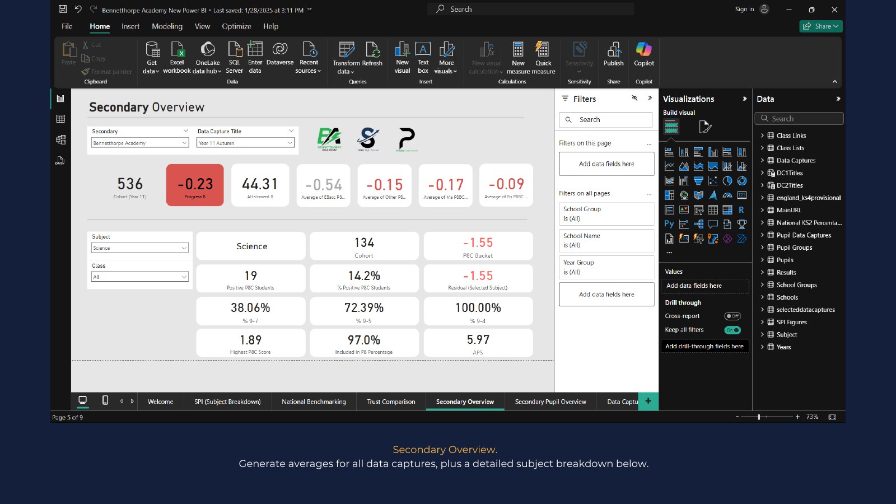Switch to desktop layout view
896x504 pixels.
coord(83,400)
